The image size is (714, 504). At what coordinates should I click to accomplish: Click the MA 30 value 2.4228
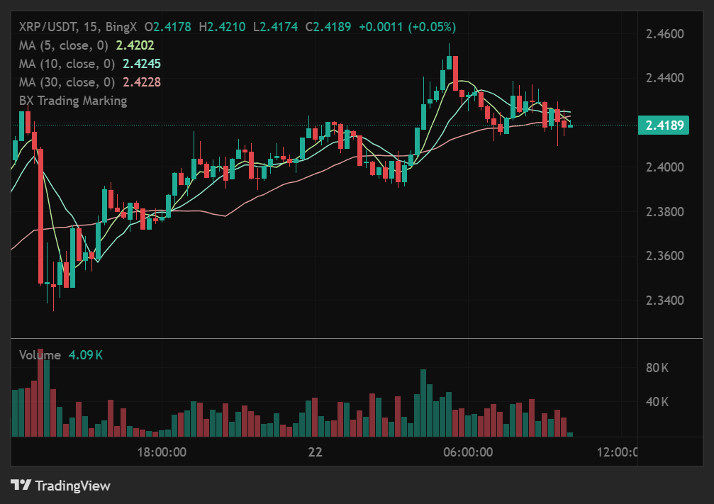142,82
